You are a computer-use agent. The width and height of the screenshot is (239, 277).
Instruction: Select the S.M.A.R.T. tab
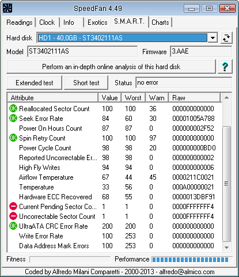pyautogui.click(x=129, y=21)
